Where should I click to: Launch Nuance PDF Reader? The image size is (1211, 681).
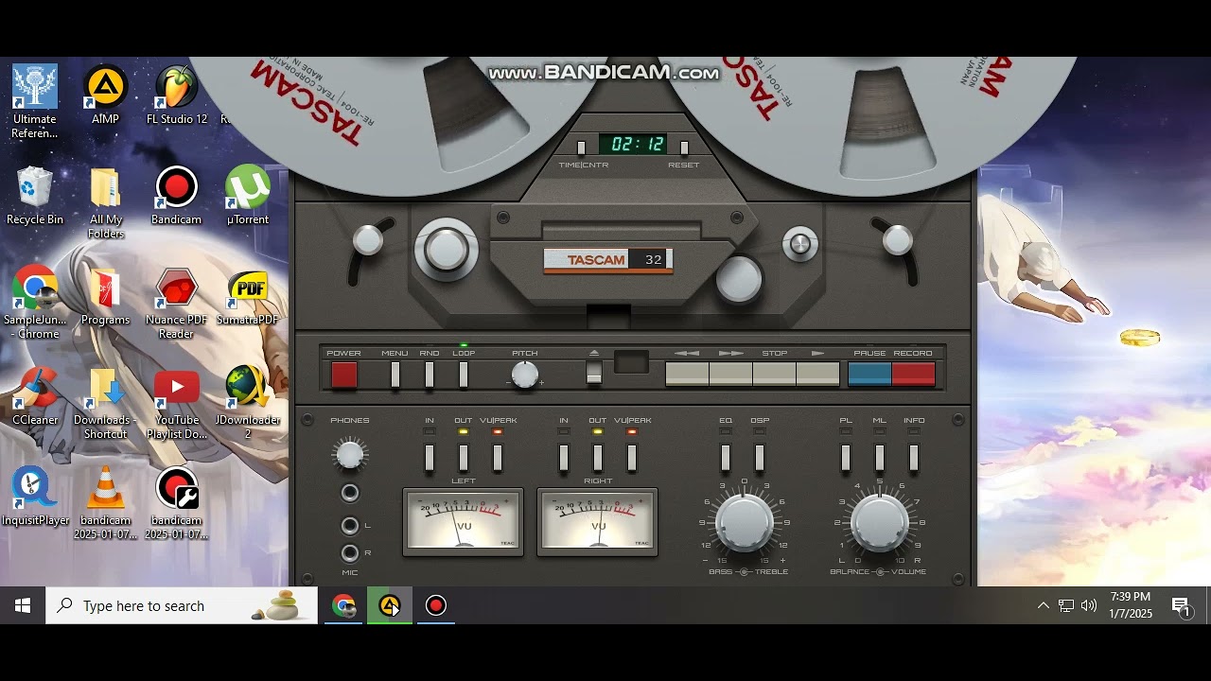177,303
